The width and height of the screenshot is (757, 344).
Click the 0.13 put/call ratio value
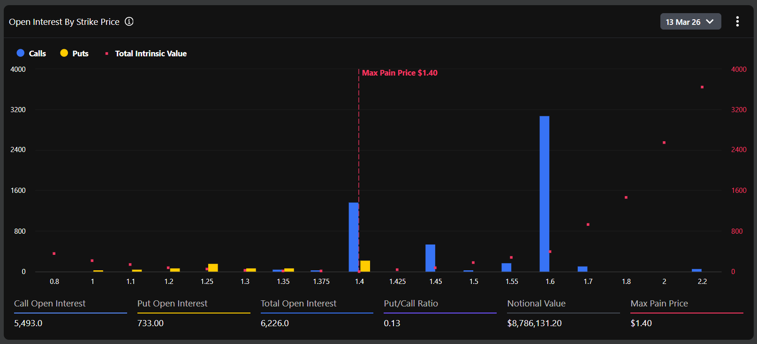(392, 323)
